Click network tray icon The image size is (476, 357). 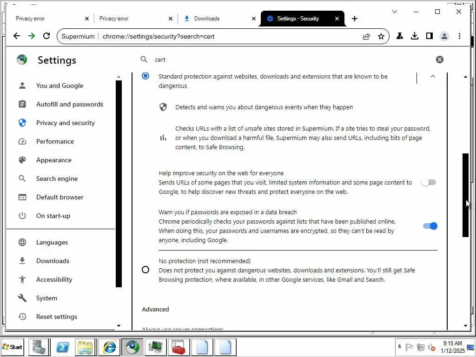coord(420,347)
